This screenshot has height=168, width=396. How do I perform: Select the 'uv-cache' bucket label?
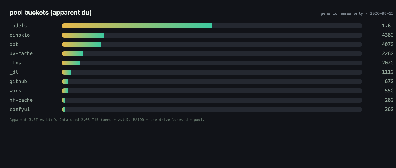point(21,54)
